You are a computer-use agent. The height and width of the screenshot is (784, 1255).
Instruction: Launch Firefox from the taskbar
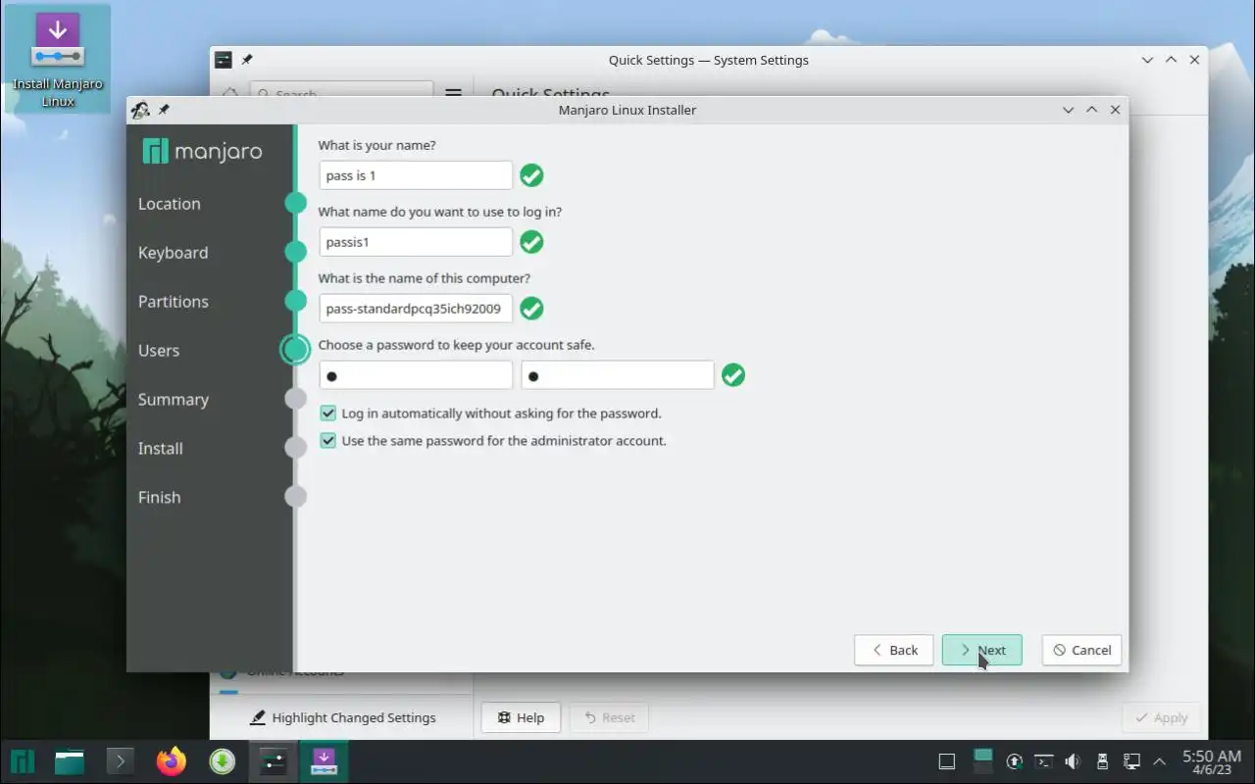point(172,760)
